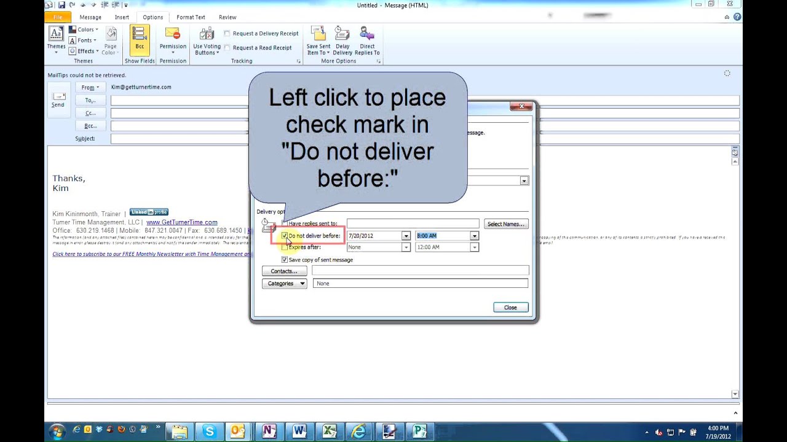The width and height of the screenshot is (787, 442).
Task: Click the To... address button
Action: tap(90, 100)
